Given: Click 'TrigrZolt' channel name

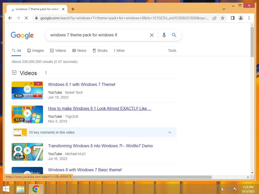Looking at the screenshot, I should 72,116.
